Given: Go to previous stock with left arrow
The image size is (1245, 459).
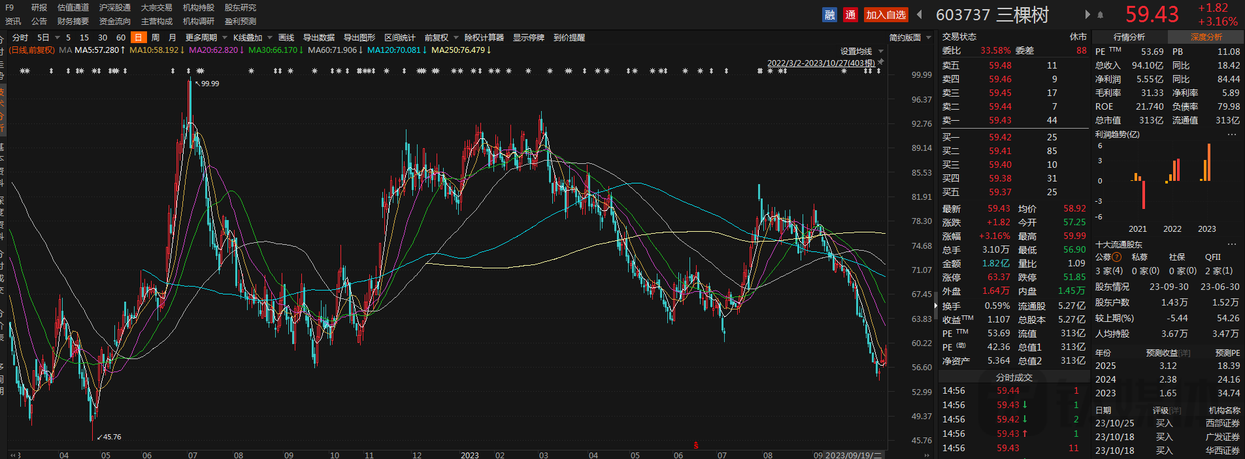Looking at the screenshot, I should tap(920, 14).
